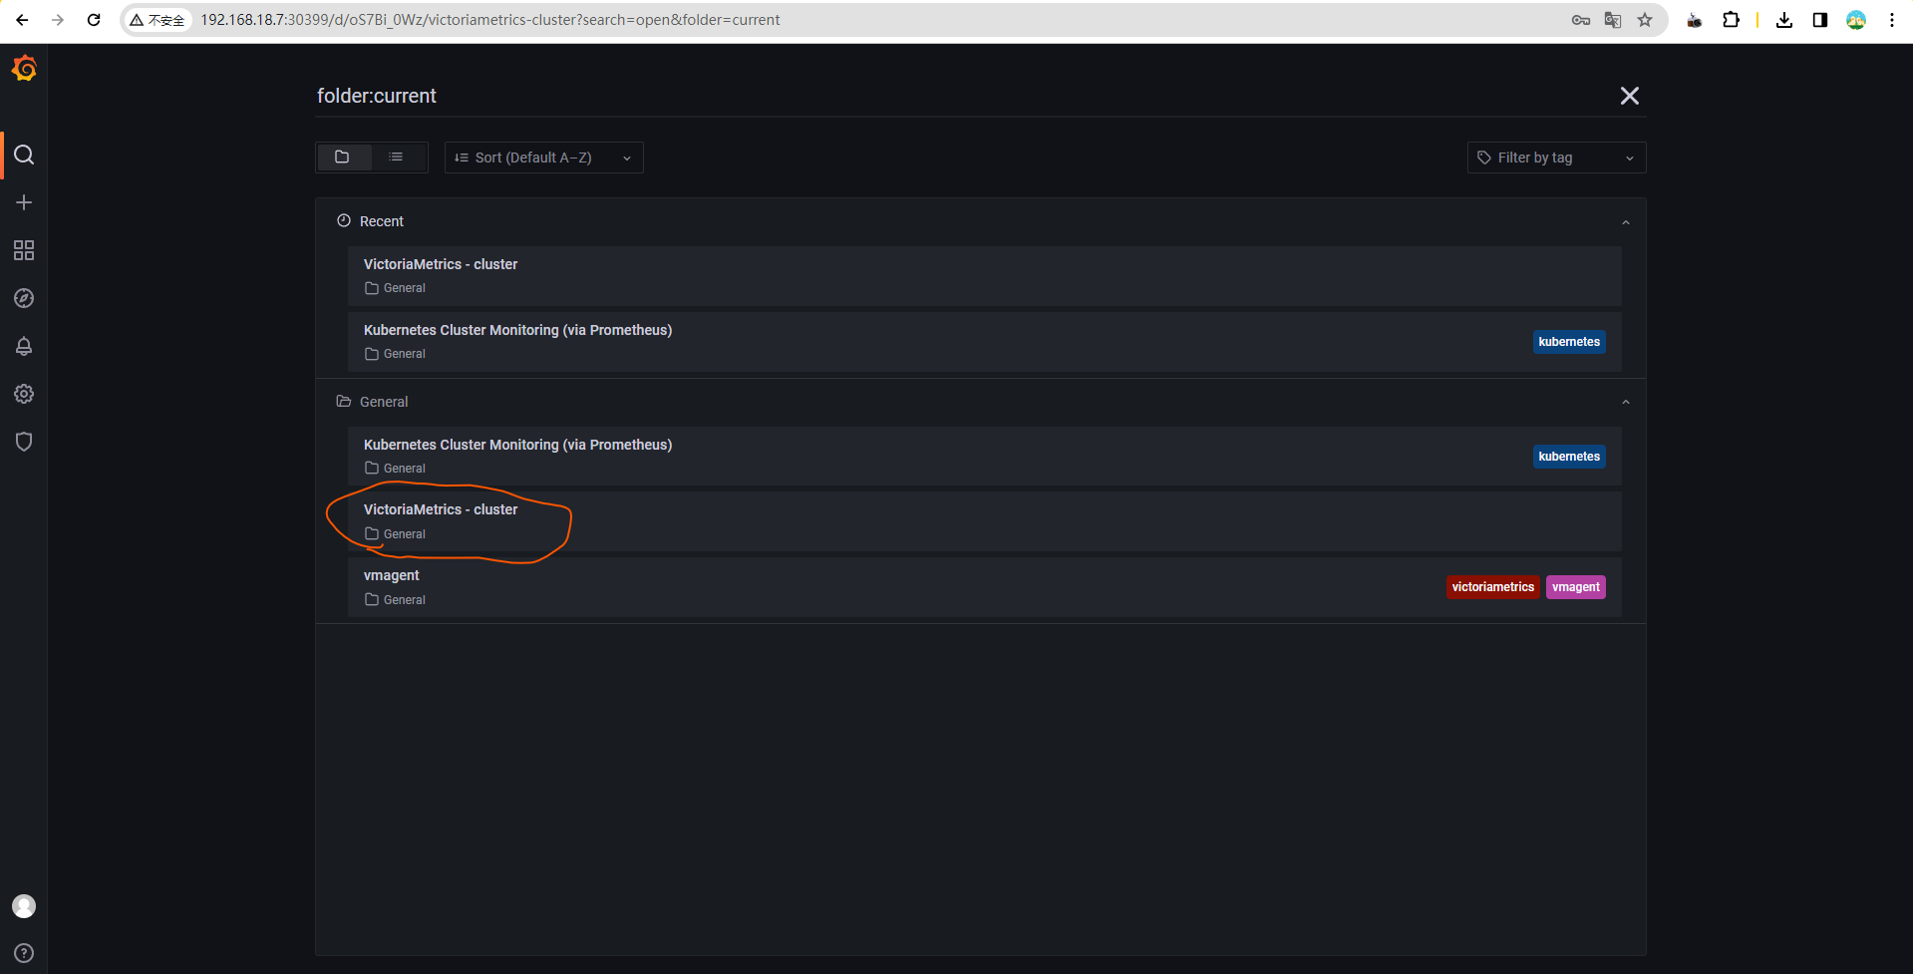Image resolution: width=1913 pixels, height=974 pixels.
Task: Open the browser downloads icon
Action: click(x=1784, y=20)
